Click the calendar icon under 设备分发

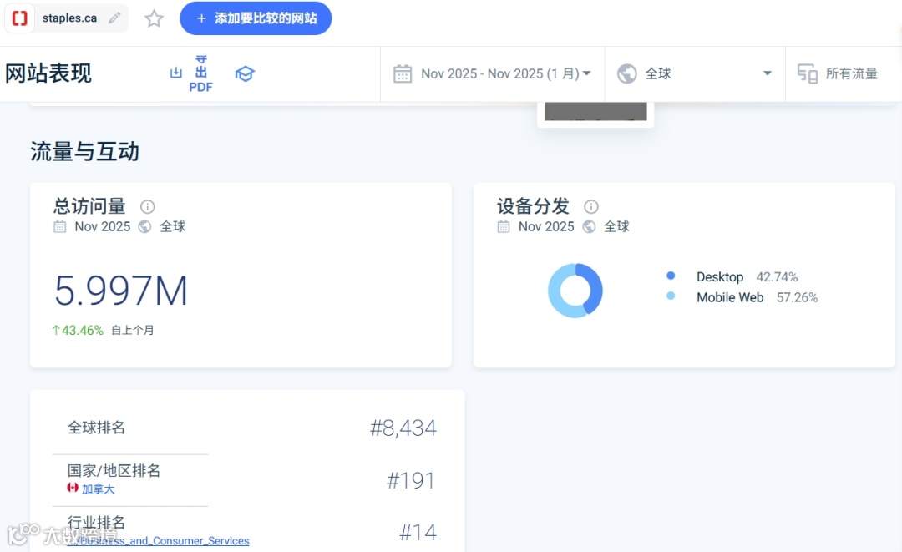click(x=504, y=226)
